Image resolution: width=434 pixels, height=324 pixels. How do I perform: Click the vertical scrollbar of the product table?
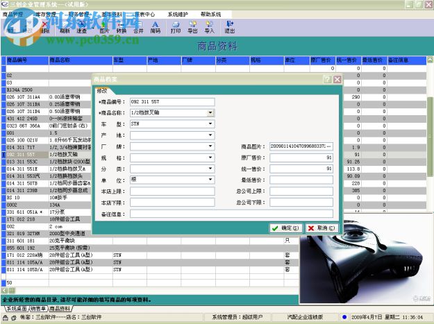[430, 137]
